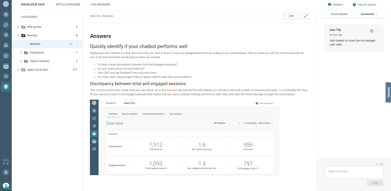The width and height of the screenshot is (391, 191).
Task: Expand the Agent Quick Start category
Action: pyautogui.click(x=18, y=70)
